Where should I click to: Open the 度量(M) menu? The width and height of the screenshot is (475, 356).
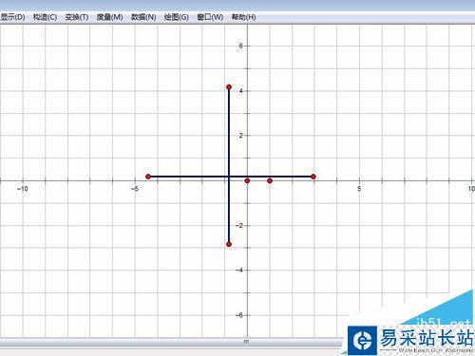[x=109, y=17]
